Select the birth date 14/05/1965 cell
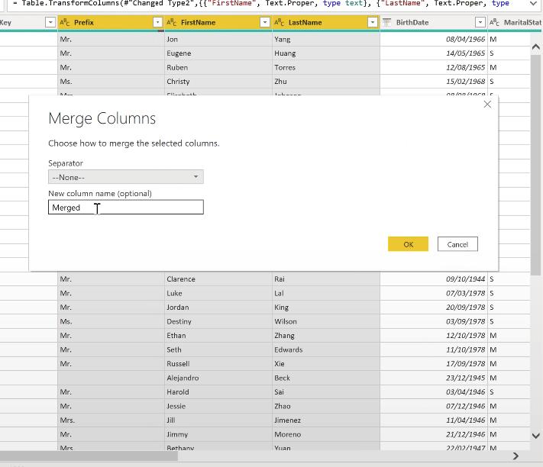Image resolution: width=543 pixels, height=467 pixels. pyautogui.click(x=434, y=53)
